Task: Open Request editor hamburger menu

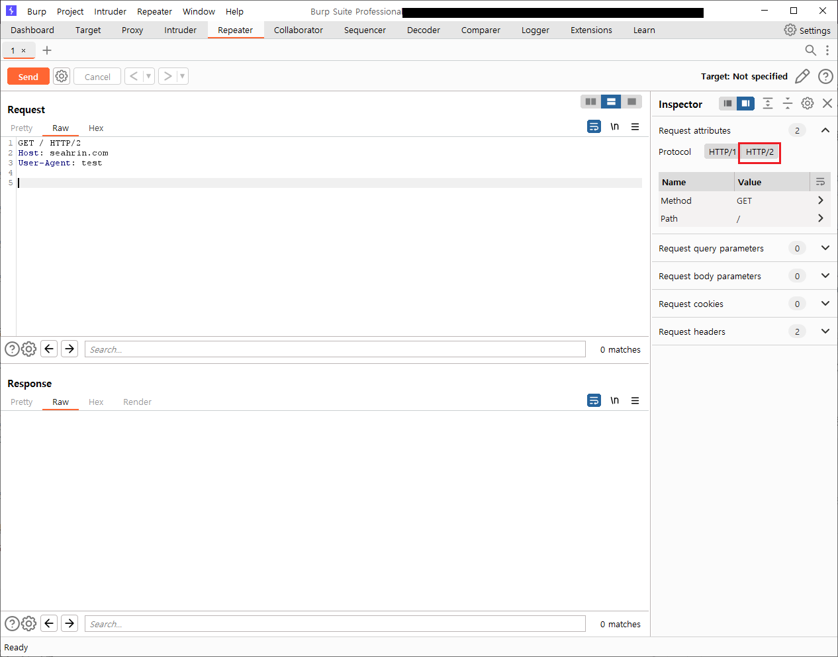Action: [x=635, y=126]
